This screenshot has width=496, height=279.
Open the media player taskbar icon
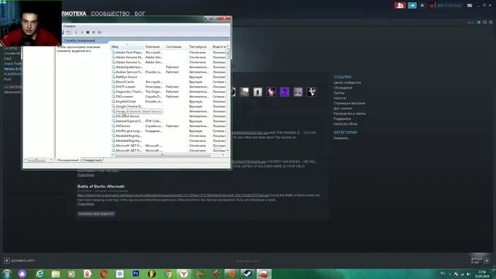[x=71, y=274]
